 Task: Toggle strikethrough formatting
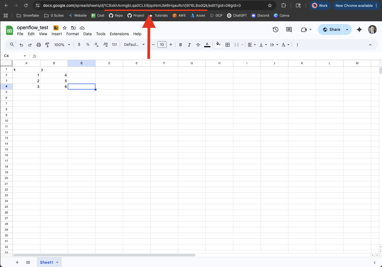click(198, 45)
